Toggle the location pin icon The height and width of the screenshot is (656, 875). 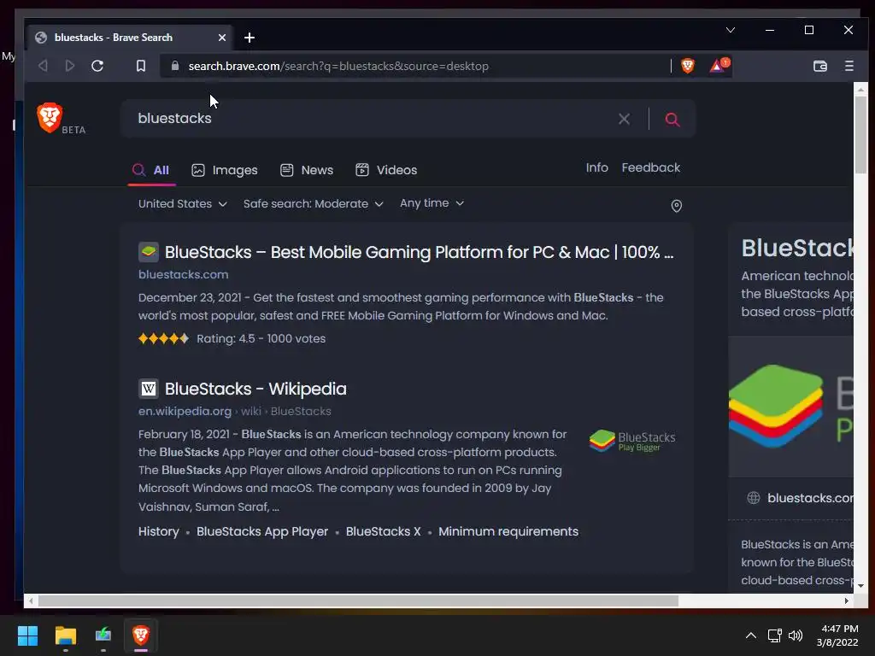(677, 206)
